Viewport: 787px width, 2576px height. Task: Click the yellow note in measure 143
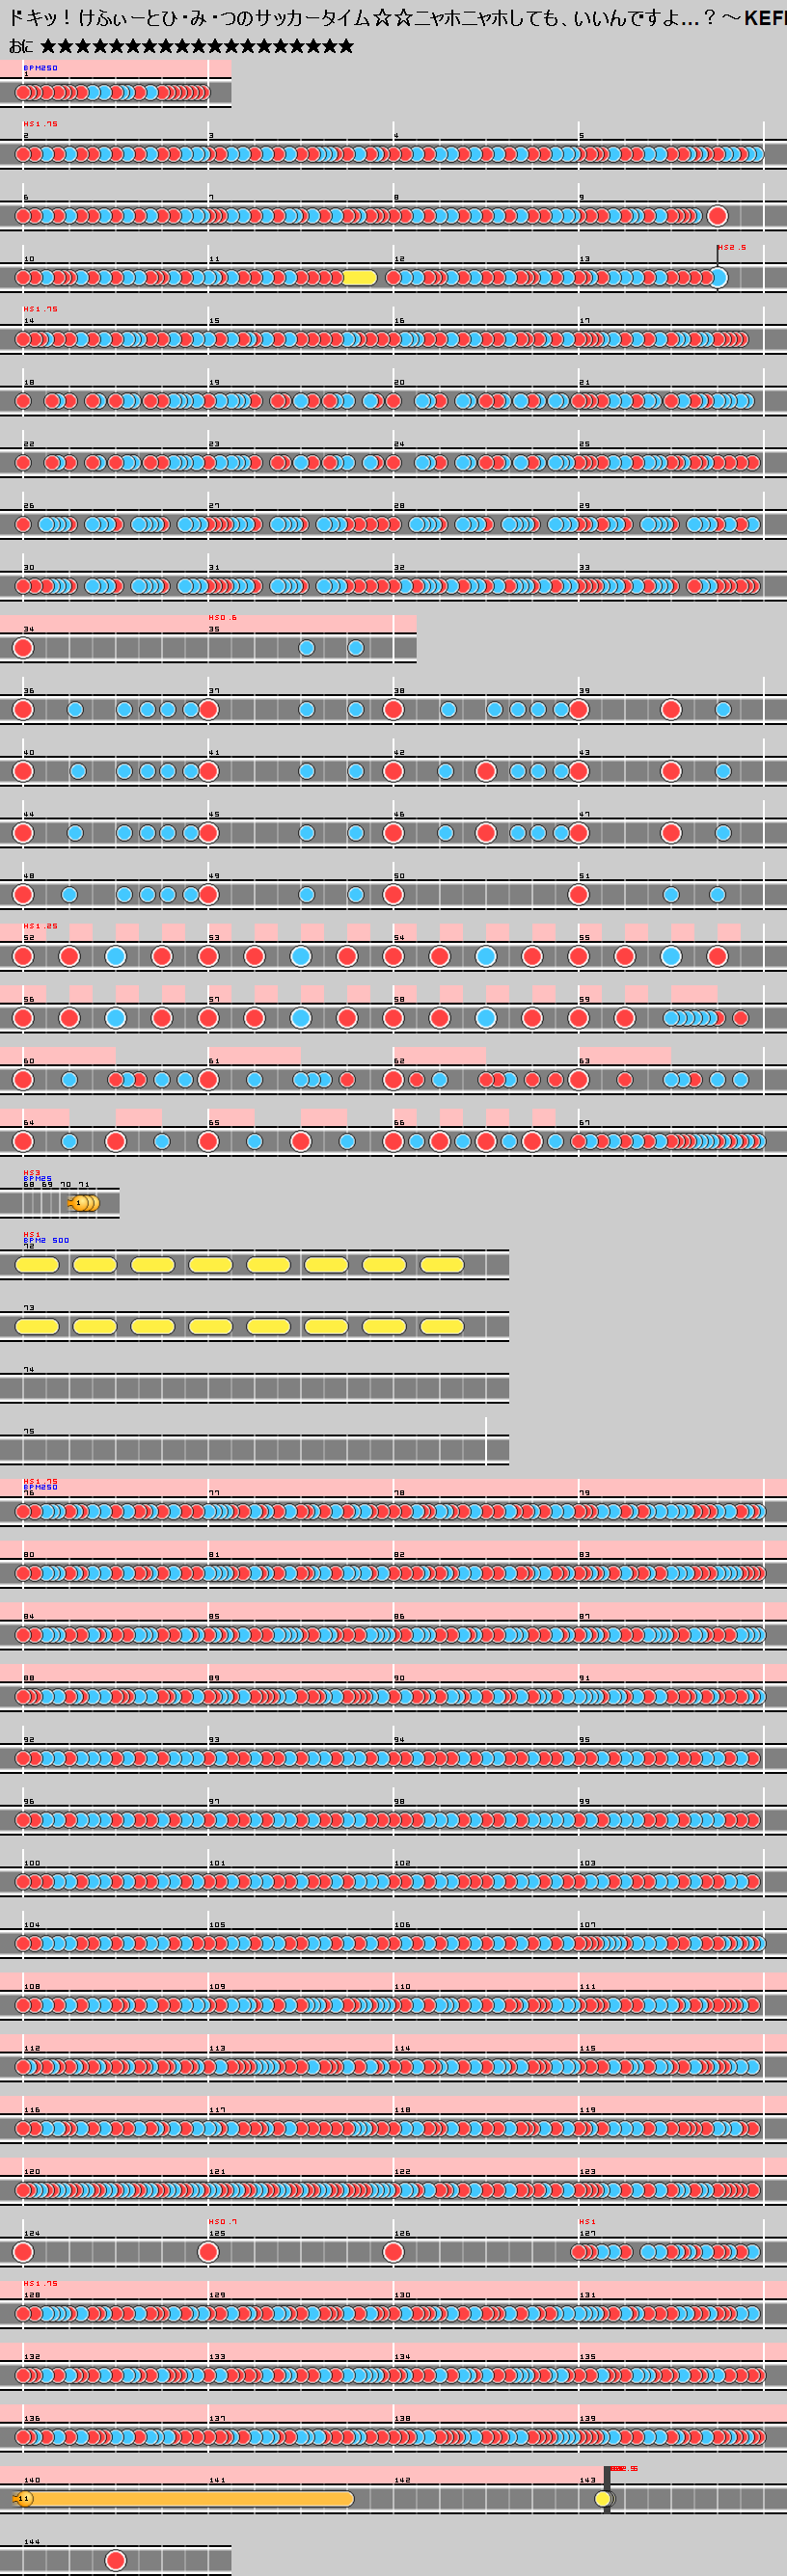pyautogui.click(x=603, y=2499)
